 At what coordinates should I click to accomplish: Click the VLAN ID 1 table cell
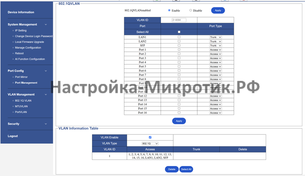pyautogui.click(x=110, y=156)
